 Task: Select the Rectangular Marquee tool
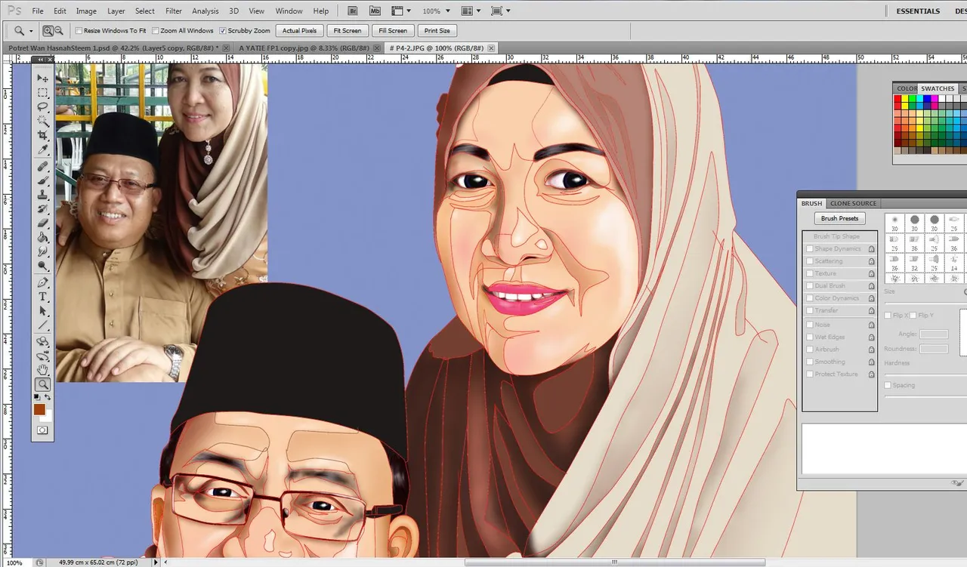coord(42,93)
